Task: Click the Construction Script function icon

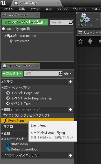Action: (x=5, y=115)
